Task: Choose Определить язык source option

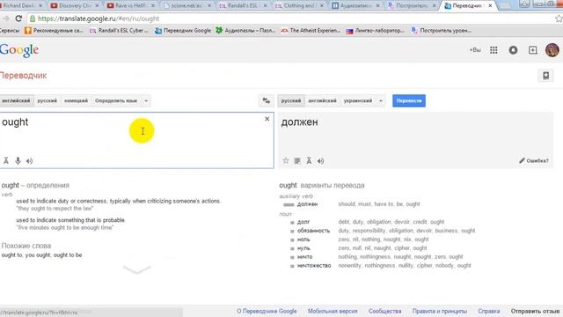Action: coord(116,100)
